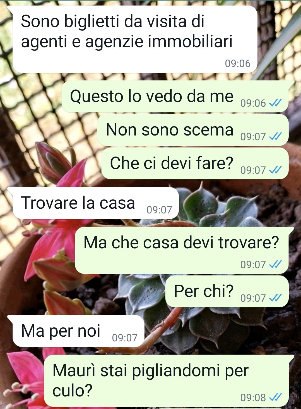The height and width of the screenshot is (409, 301).
Task: Tap the 09:08 timestamp on the last message
Action: (x=253, y=397)
